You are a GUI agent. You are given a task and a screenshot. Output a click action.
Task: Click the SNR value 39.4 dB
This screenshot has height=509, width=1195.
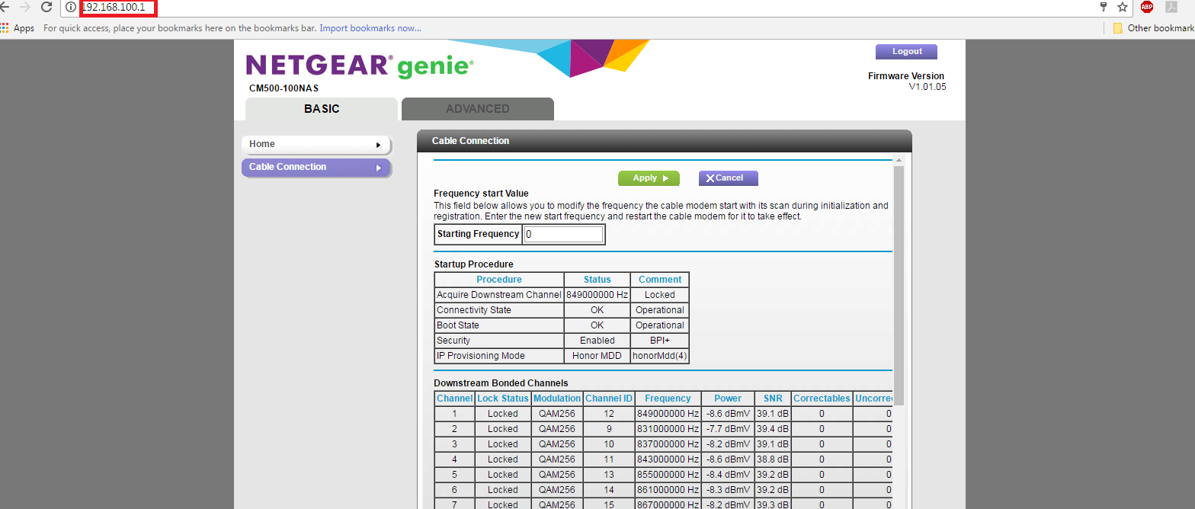pyautogui.click(x=773, y=429)
